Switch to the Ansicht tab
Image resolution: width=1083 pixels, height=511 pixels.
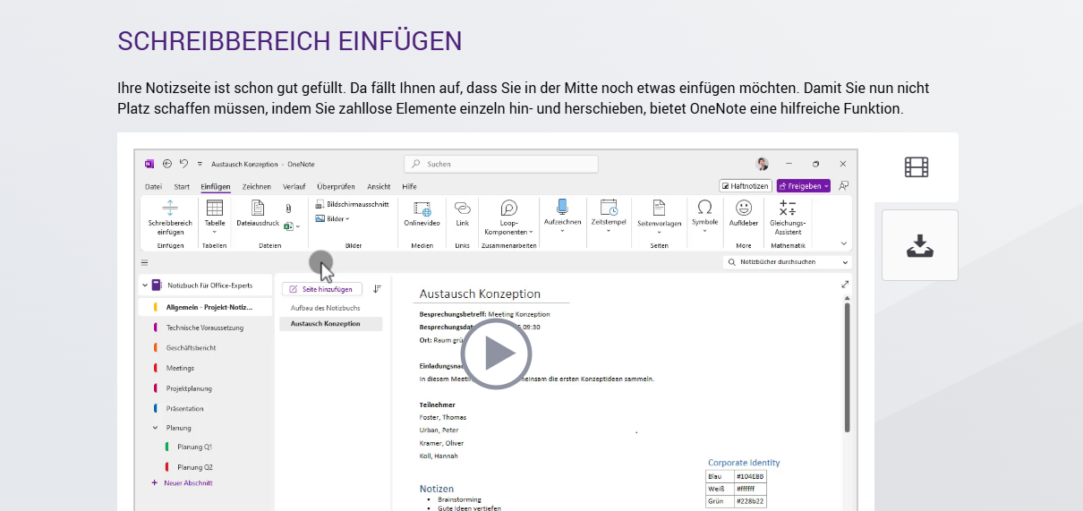379,186
